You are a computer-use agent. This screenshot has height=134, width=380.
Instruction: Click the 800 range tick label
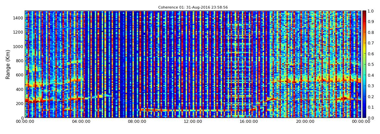19,61
